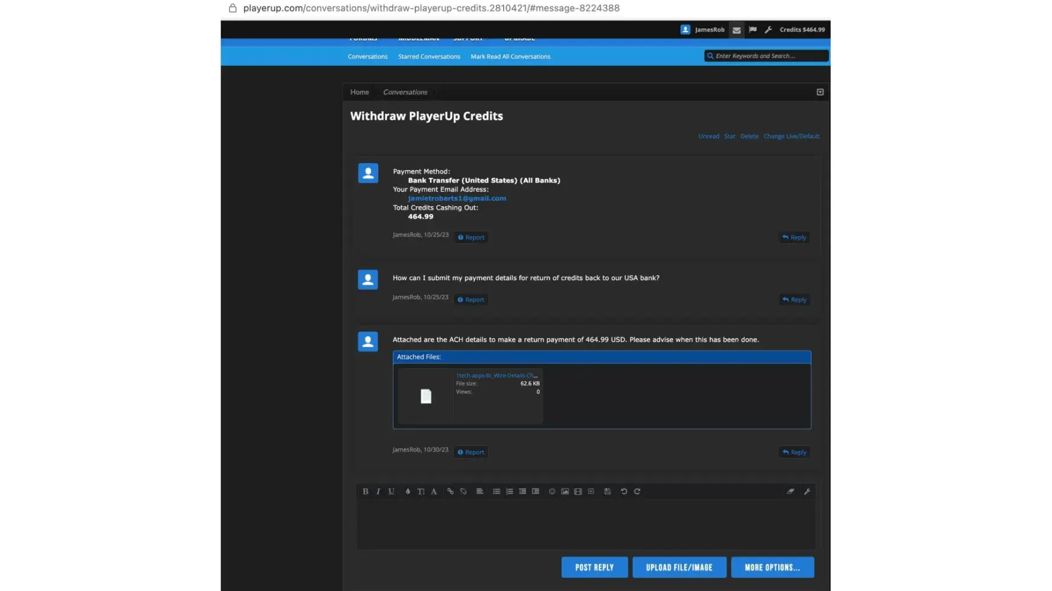1052x591 pixels.
Task: Open the font family dropdown
Action: pyautogui.click(x=434, y=491)
